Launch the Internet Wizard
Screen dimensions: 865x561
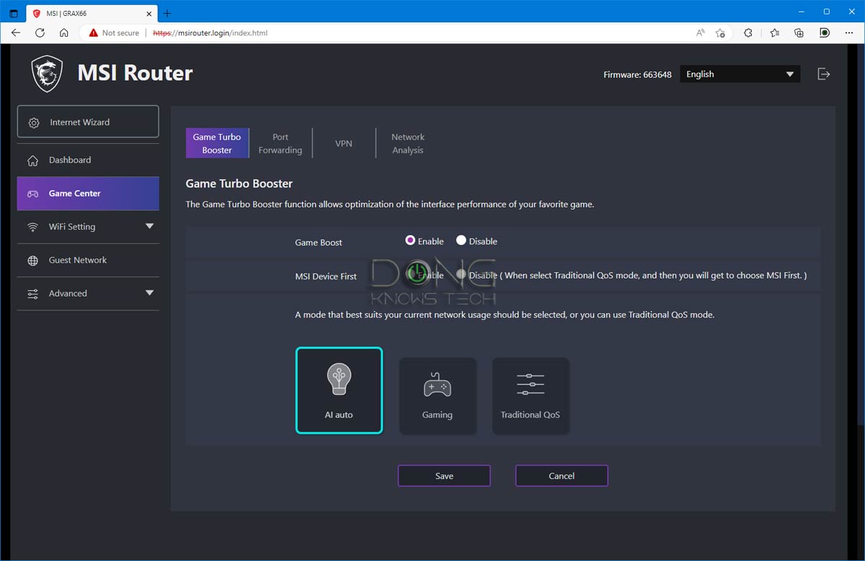[88, 122]
